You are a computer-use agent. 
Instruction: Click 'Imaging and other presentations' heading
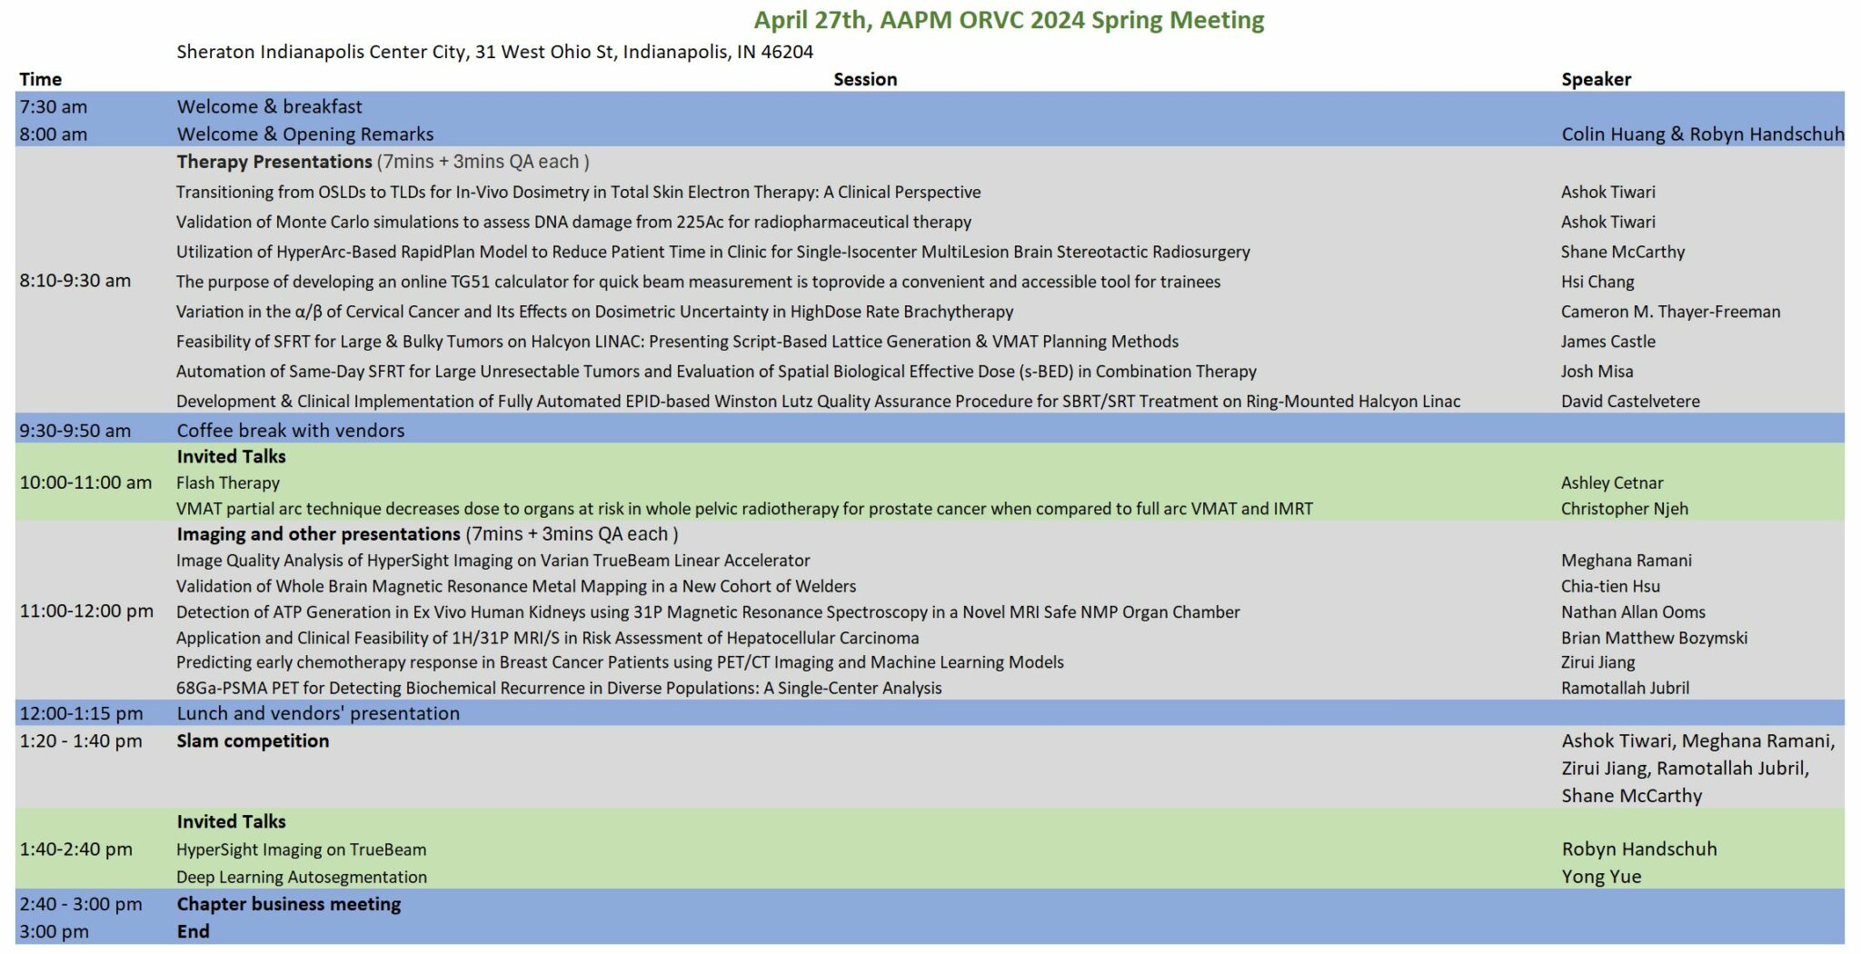[x=319, y=534]
